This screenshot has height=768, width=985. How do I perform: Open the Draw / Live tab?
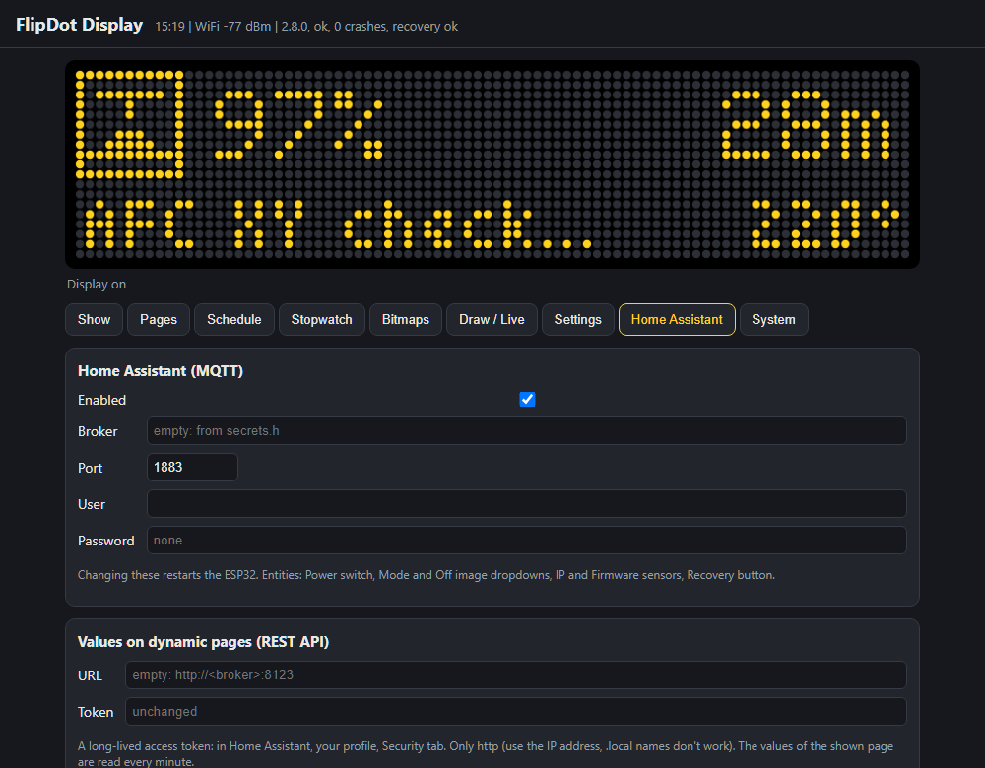click(x=492, y=320)
